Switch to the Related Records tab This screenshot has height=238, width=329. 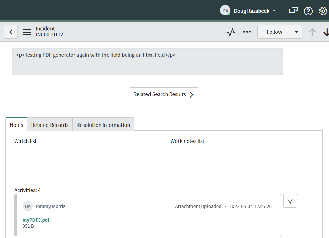click(49, 125)
